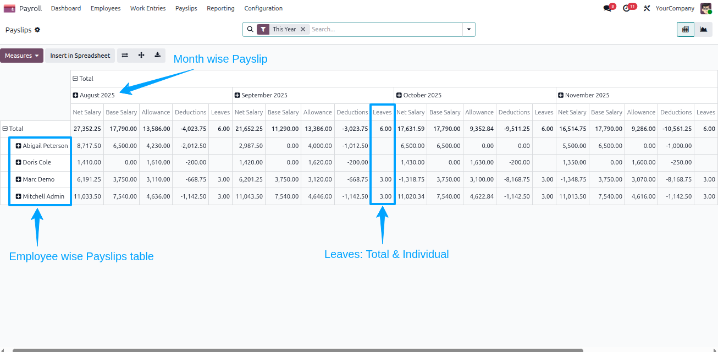Switch to pivot table view
718x352 pixels.
pyautogui.click(x=685, y=30)
